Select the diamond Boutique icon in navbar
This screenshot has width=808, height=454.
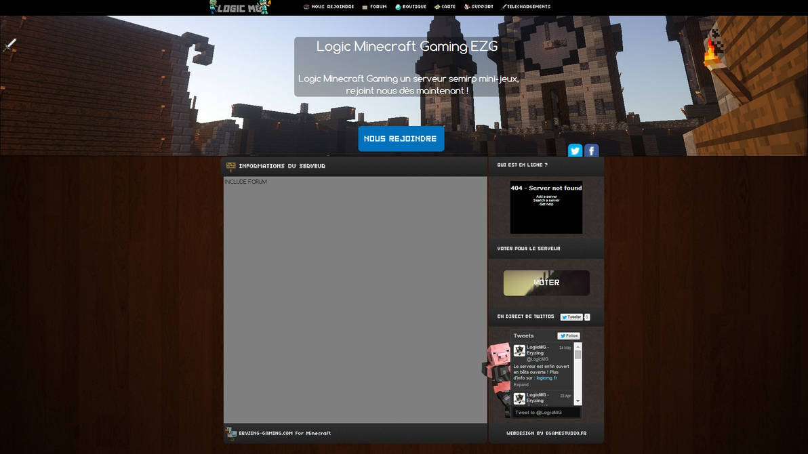coord(398,6)
